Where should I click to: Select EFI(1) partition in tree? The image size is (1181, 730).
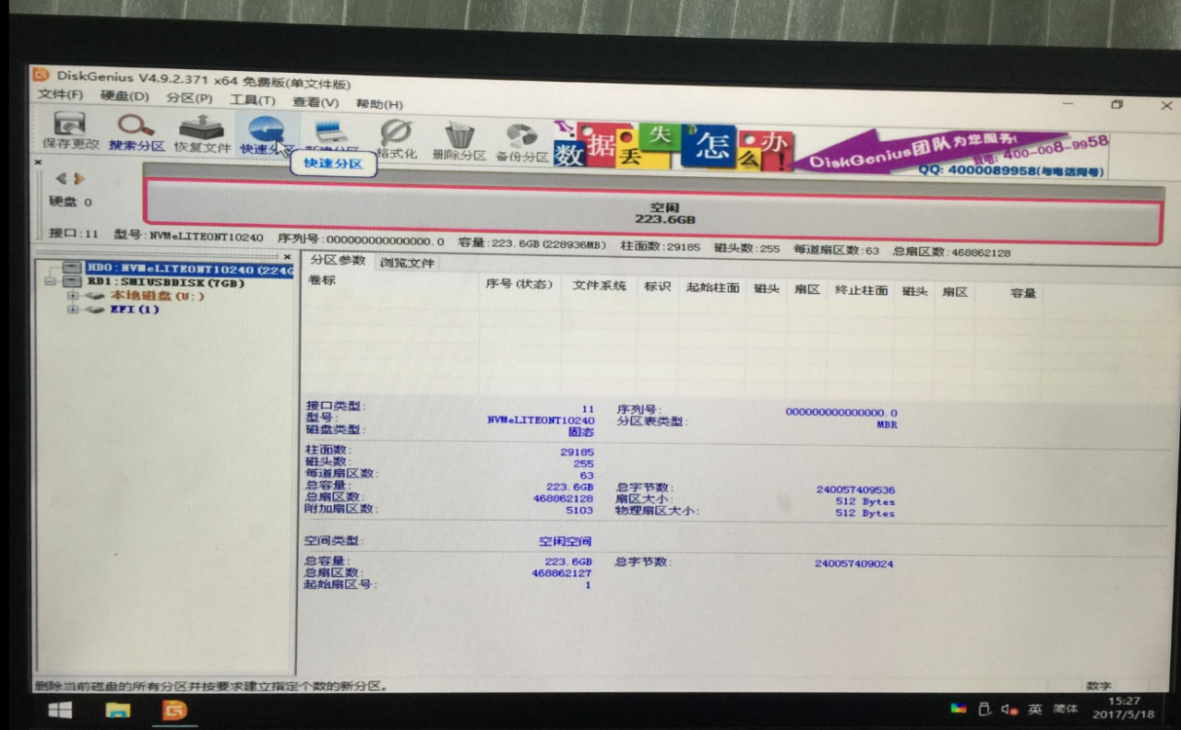[x=136, y=310]
